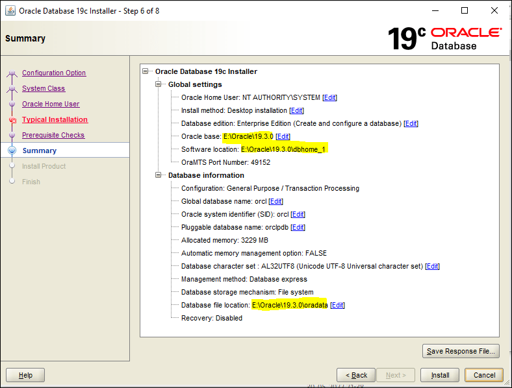Select the OraMTS Port Number 49152 row

pyautogui.click(x=225, y=162)
